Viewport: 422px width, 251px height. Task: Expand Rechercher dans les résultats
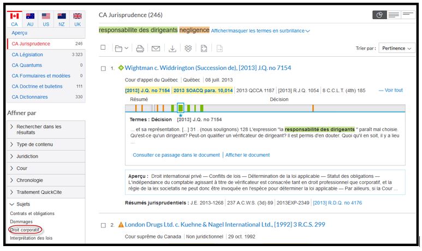46,129
